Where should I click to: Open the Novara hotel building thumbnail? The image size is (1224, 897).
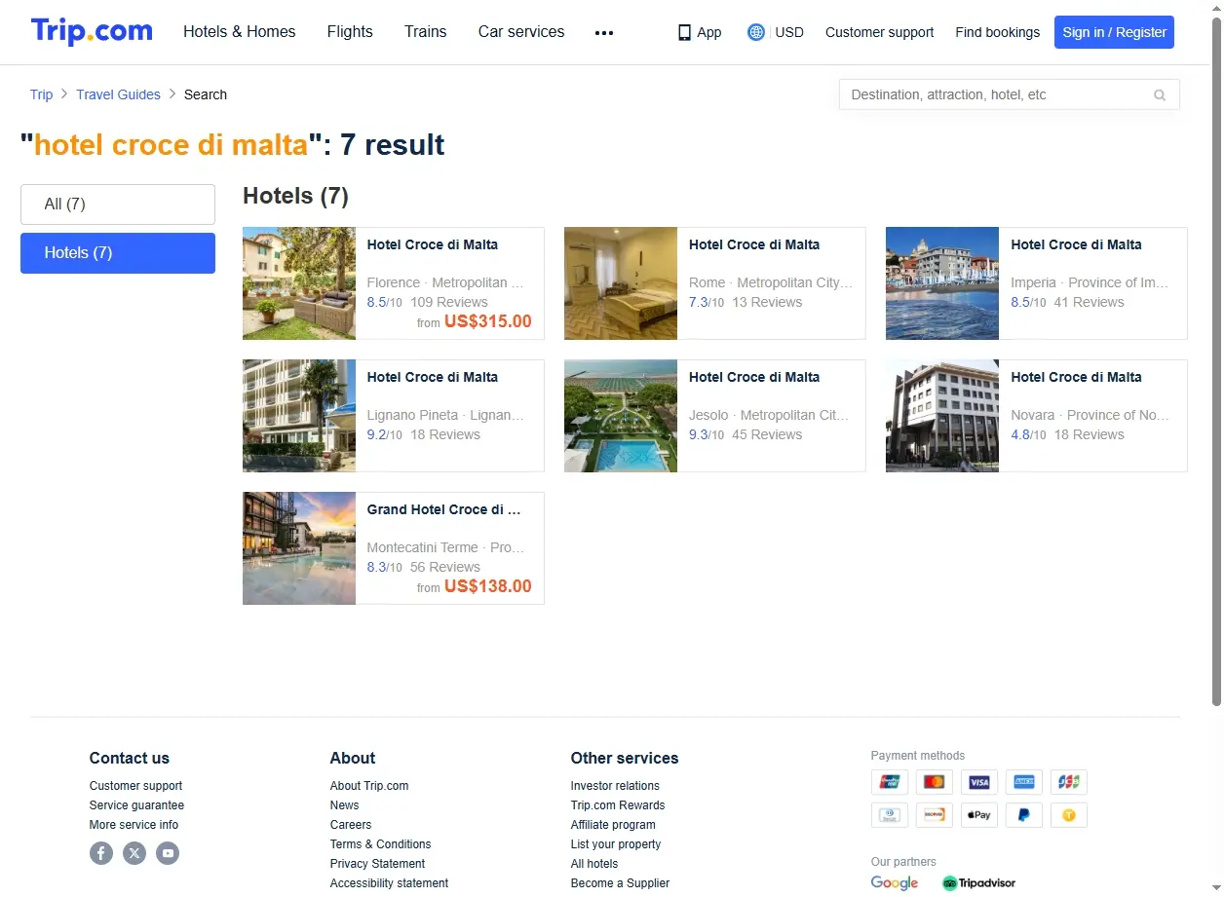942,416
